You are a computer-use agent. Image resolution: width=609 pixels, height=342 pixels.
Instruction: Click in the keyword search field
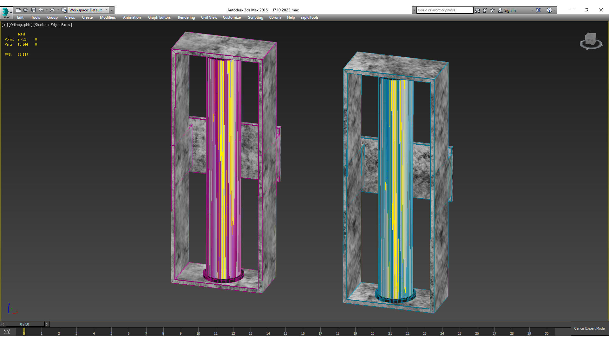(x=445, y=10)
